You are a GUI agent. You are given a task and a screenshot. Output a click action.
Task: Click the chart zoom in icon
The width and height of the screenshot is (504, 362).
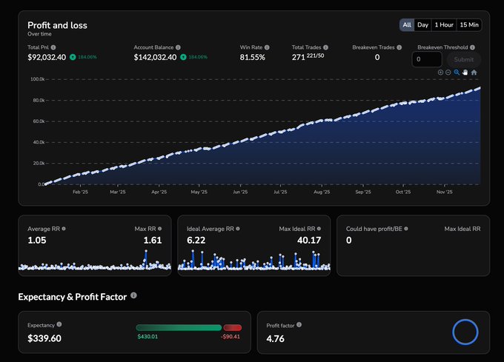point(441,73)
